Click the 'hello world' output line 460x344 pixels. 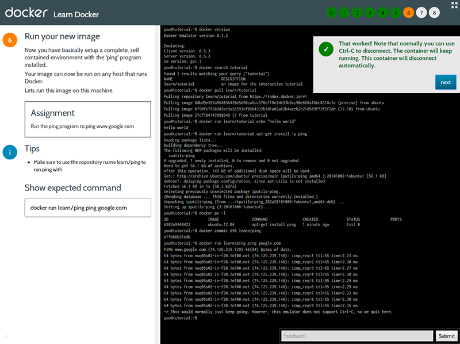176,128
